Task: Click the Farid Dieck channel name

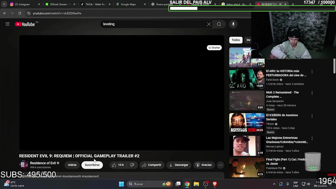Action: click(x=272, y=80)
